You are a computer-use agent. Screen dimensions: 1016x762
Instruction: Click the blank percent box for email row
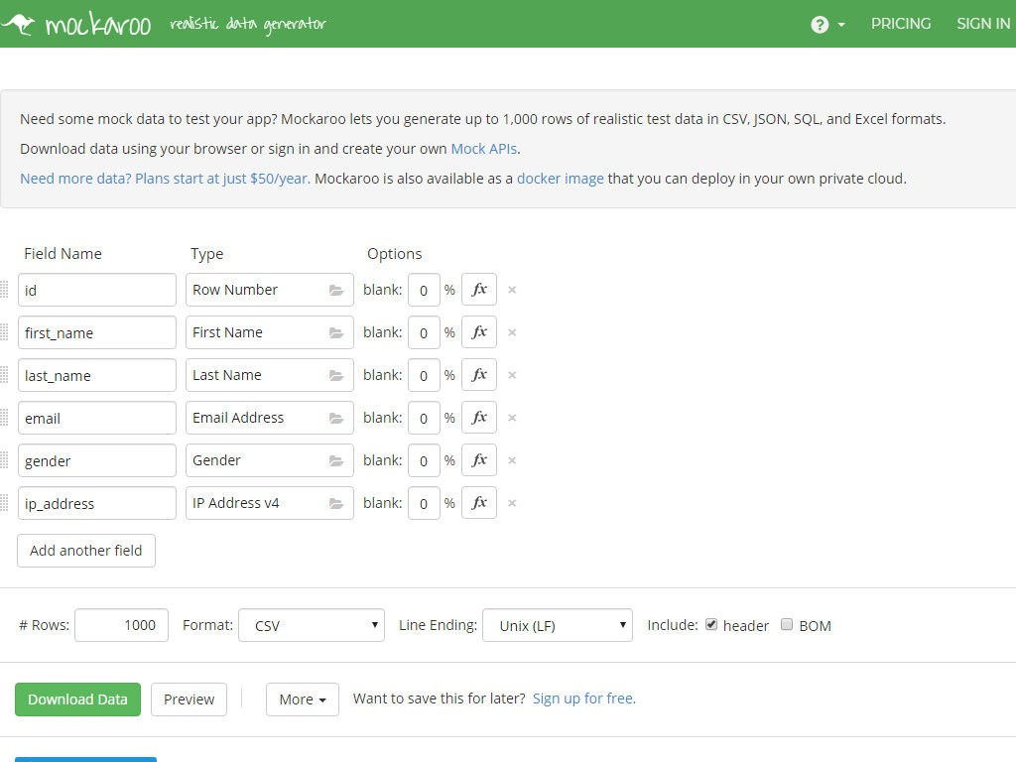pyautogui.click(x=424, y=418)
